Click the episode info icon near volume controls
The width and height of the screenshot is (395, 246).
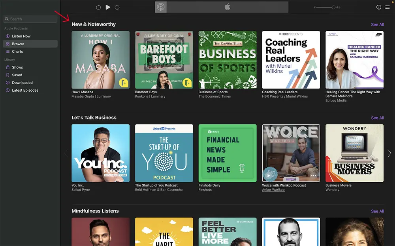point(378,7)
